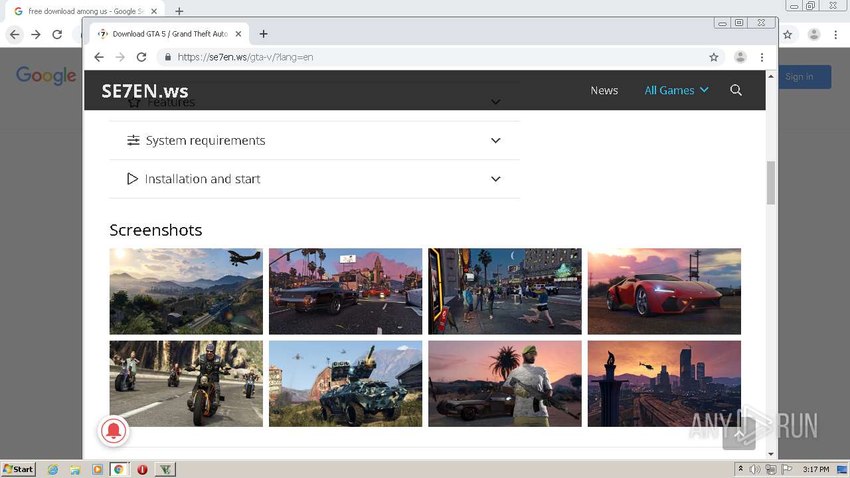850x478 pixels.
Task: Open the Windows Start button
Action: tap(19, 469)
